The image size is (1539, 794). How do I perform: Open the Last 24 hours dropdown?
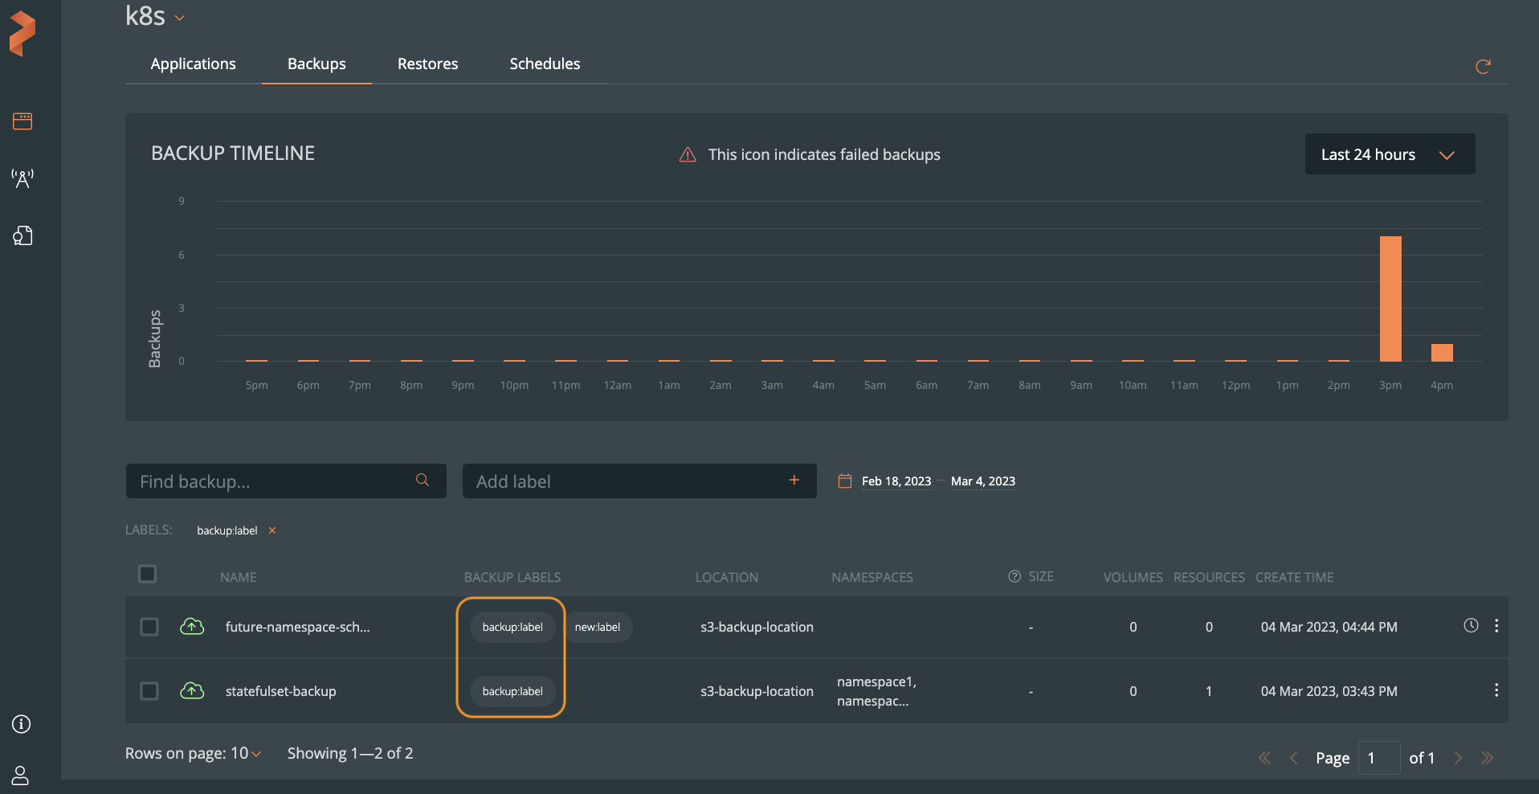click(x=1390, y=154)
